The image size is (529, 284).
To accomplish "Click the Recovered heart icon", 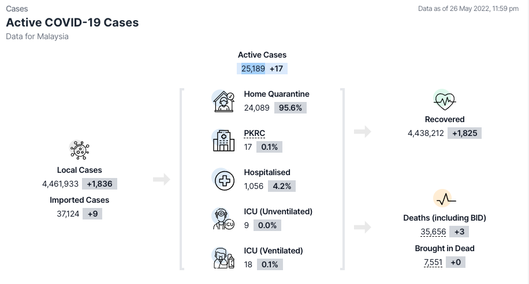I will [x=444, y=100].
